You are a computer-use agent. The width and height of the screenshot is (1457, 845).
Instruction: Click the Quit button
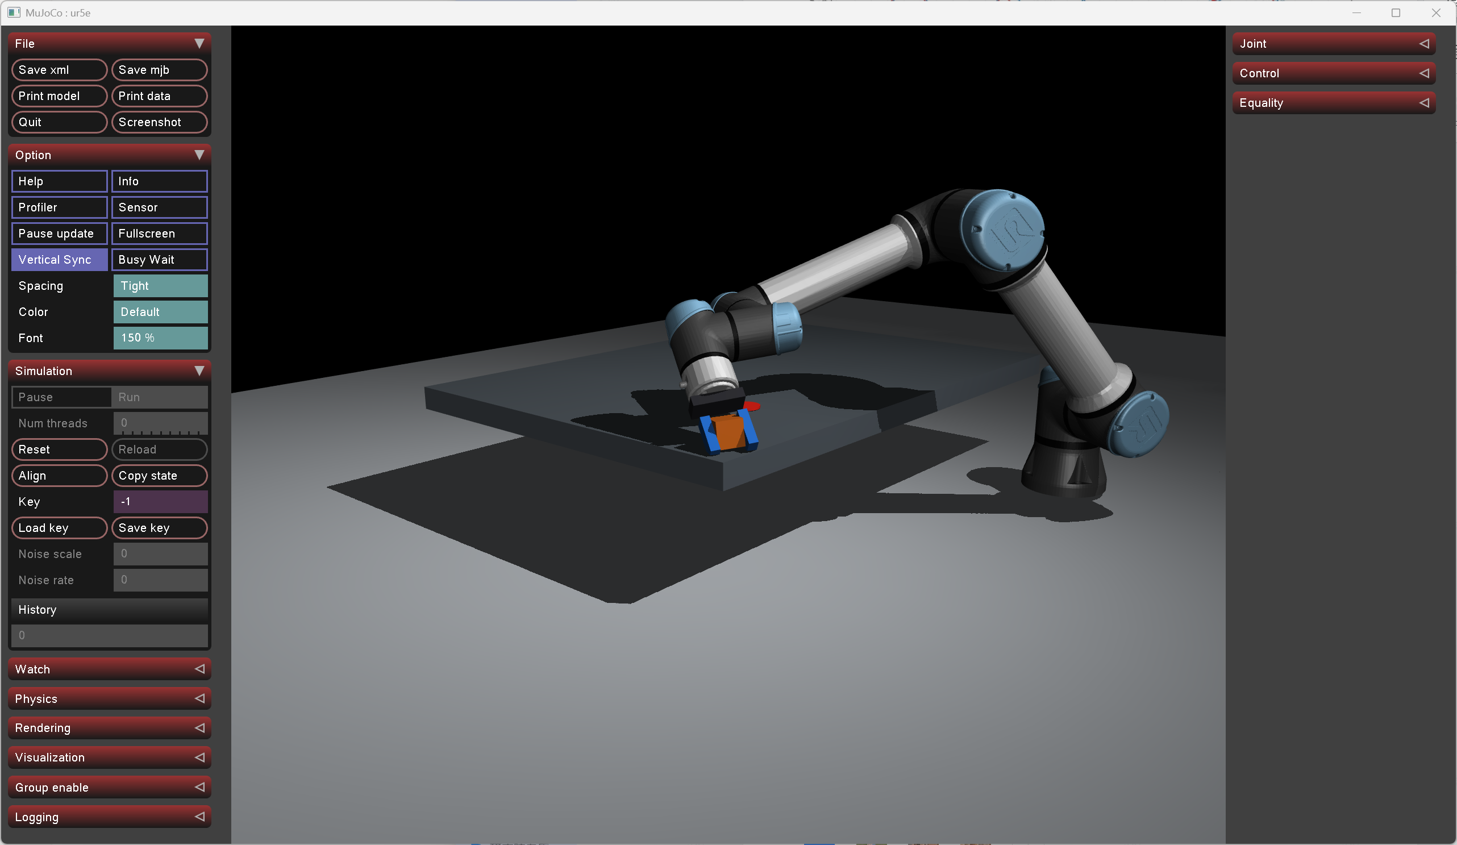pyautogui.click(x=60, y=122)
